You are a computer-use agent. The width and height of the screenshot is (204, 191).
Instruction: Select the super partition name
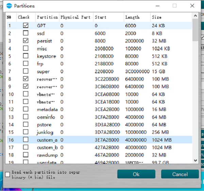pos(43,71)
